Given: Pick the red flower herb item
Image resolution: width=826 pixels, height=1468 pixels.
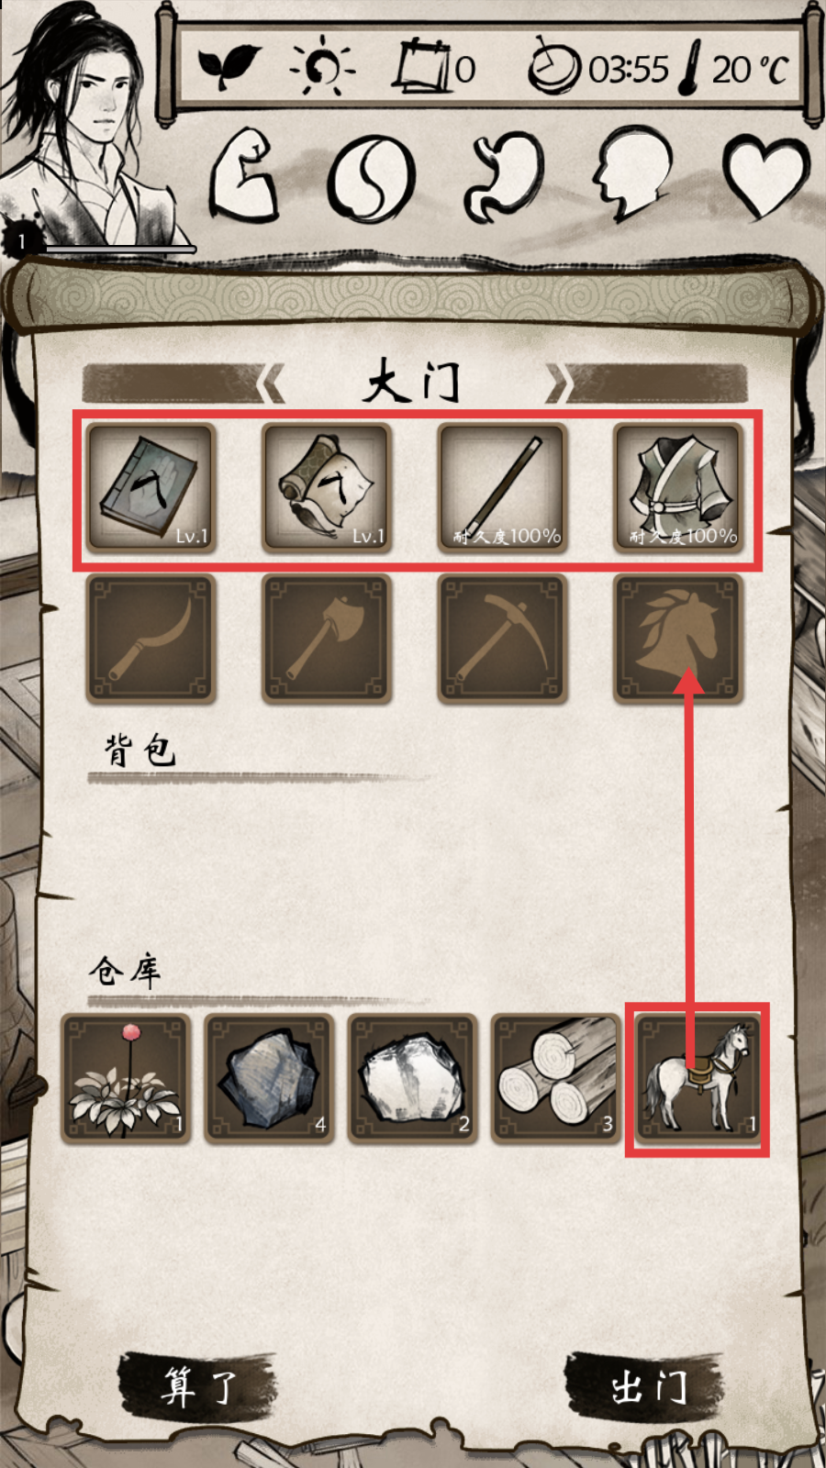Looking at the screenshot, I should pyautogui.click(x=126, y=1079).
